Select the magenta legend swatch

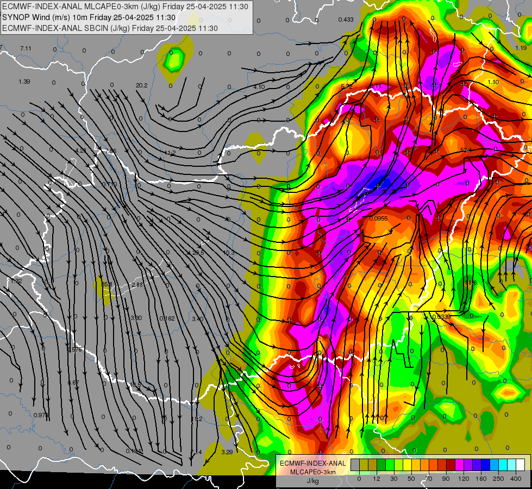coord(459,465)
